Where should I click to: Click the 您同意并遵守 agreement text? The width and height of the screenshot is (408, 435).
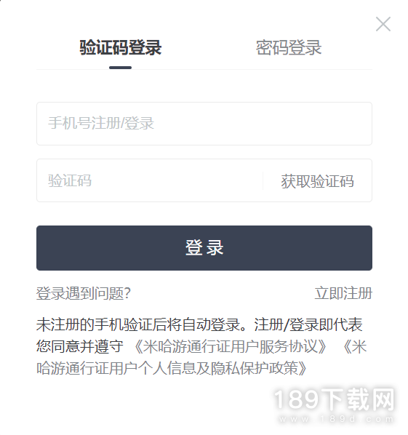79,346
